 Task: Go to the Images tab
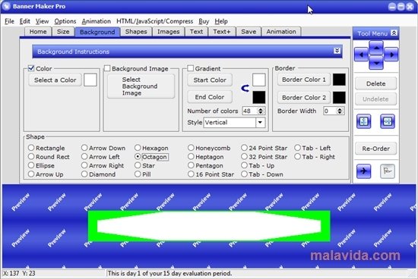point(168,32)
